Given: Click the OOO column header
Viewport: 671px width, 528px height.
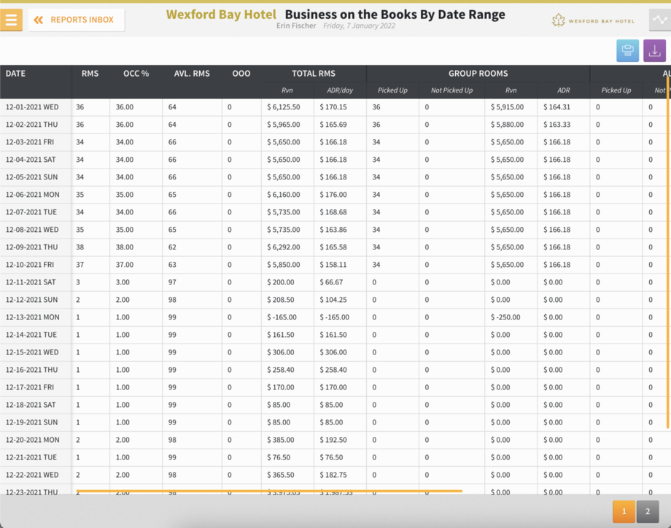Looking at the screenshot, I should coord(241,74).
